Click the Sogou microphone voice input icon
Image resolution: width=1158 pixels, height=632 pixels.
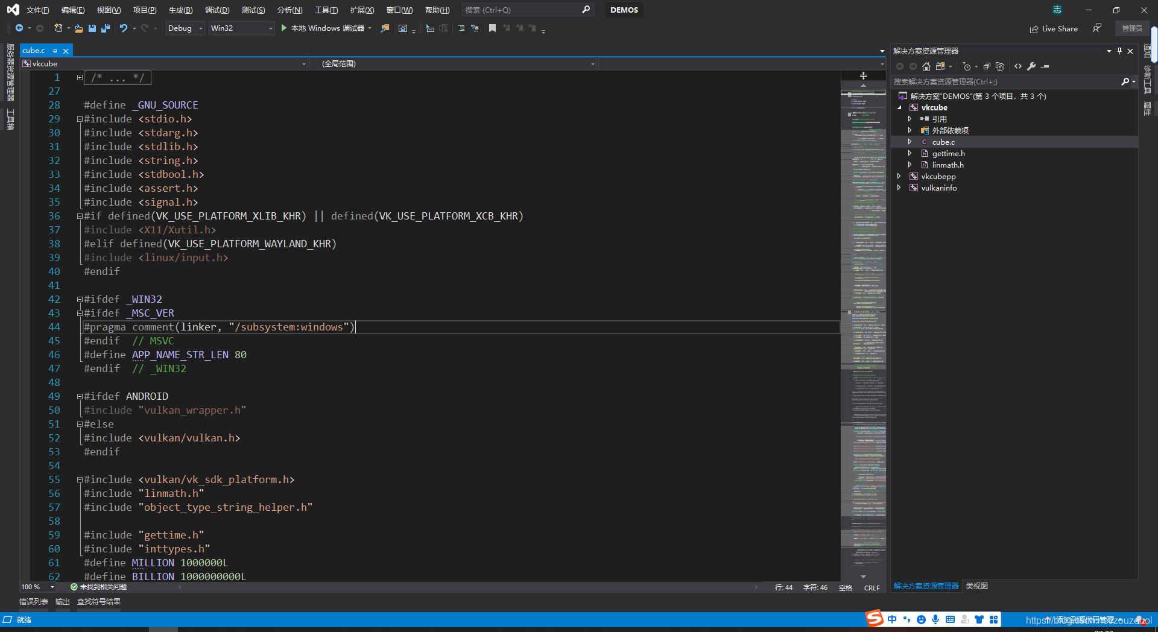[935, 619]
